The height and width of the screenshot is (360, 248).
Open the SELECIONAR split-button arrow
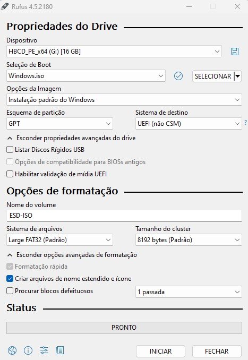coord(238,76)
